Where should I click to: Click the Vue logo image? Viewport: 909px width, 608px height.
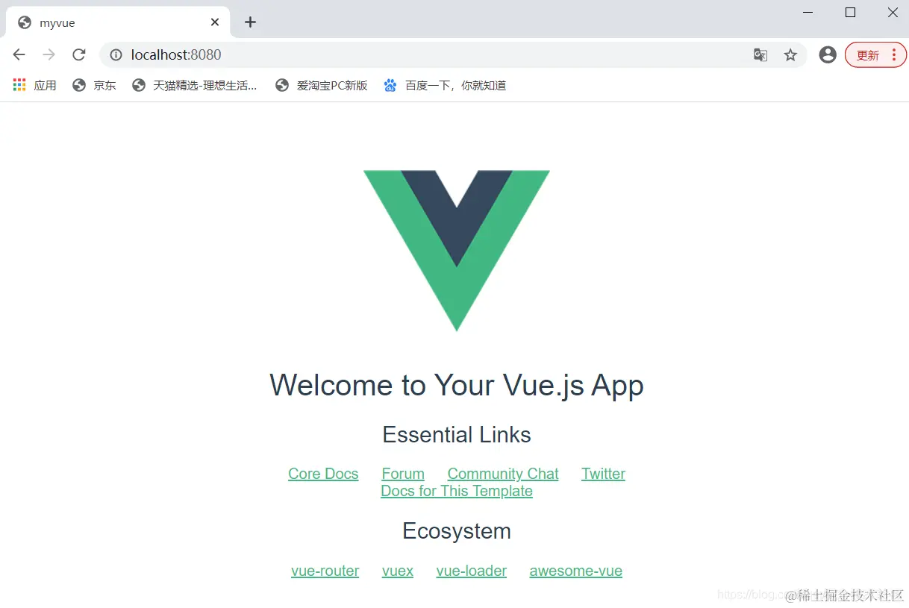tap(457, 251)
